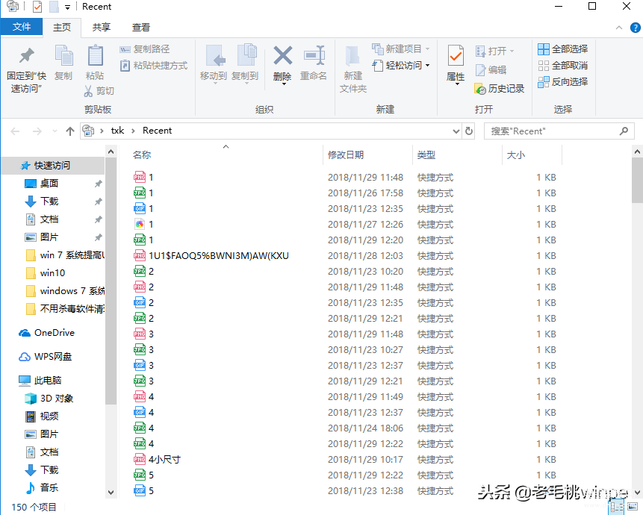This screenshot has height=515, width=643.
Task: Open the quick access toolbar customize dropdown
Action: [x=67, y=7]
